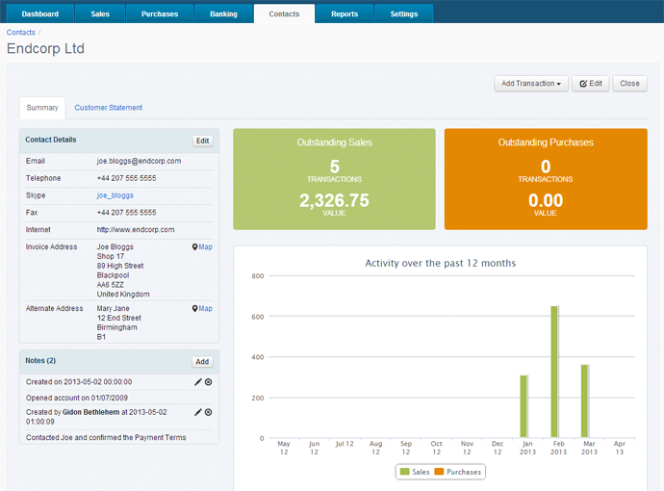Select the Contacts tab

(284, 14)
